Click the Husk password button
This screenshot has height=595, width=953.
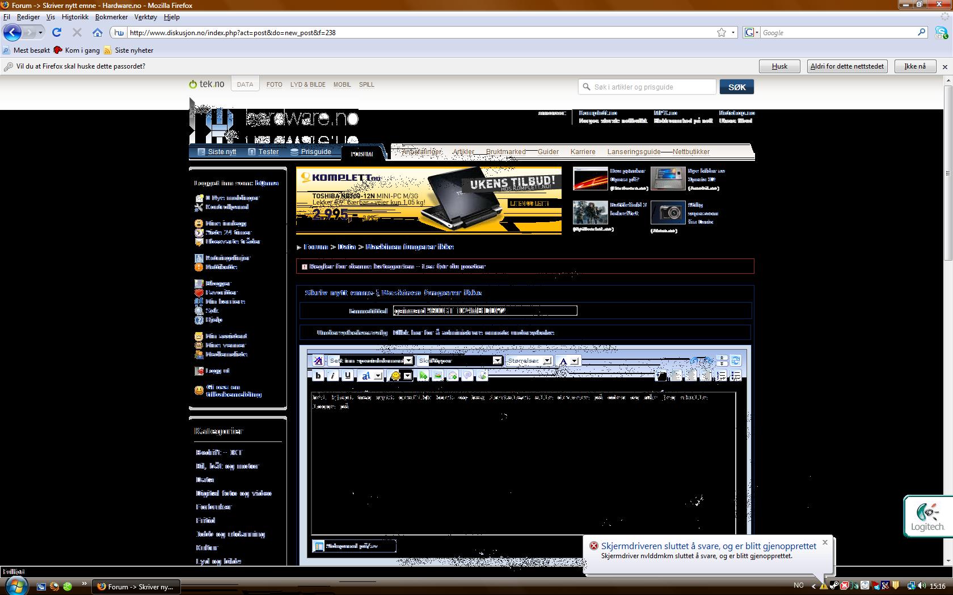(779, 66)
